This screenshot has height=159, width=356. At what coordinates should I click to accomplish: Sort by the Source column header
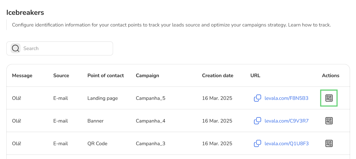tap(61, 76)
